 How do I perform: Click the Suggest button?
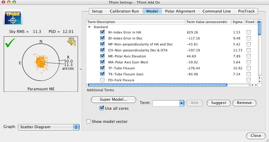pos(218,103)
